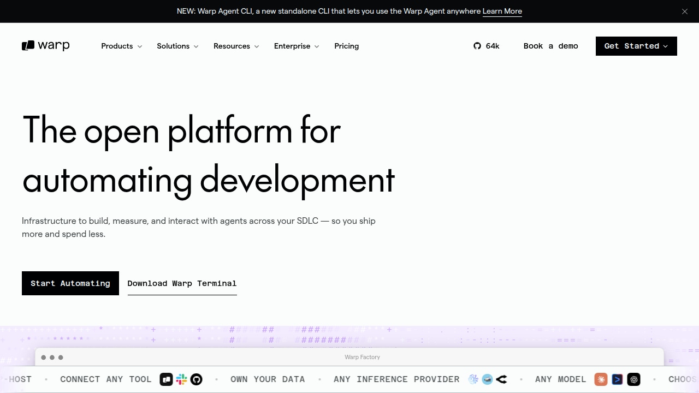
Task: Click the dark blue chevron icon after Any Model
Action: (617, 379)
